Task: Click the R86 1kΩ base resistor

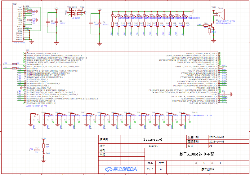Action: 206,25
